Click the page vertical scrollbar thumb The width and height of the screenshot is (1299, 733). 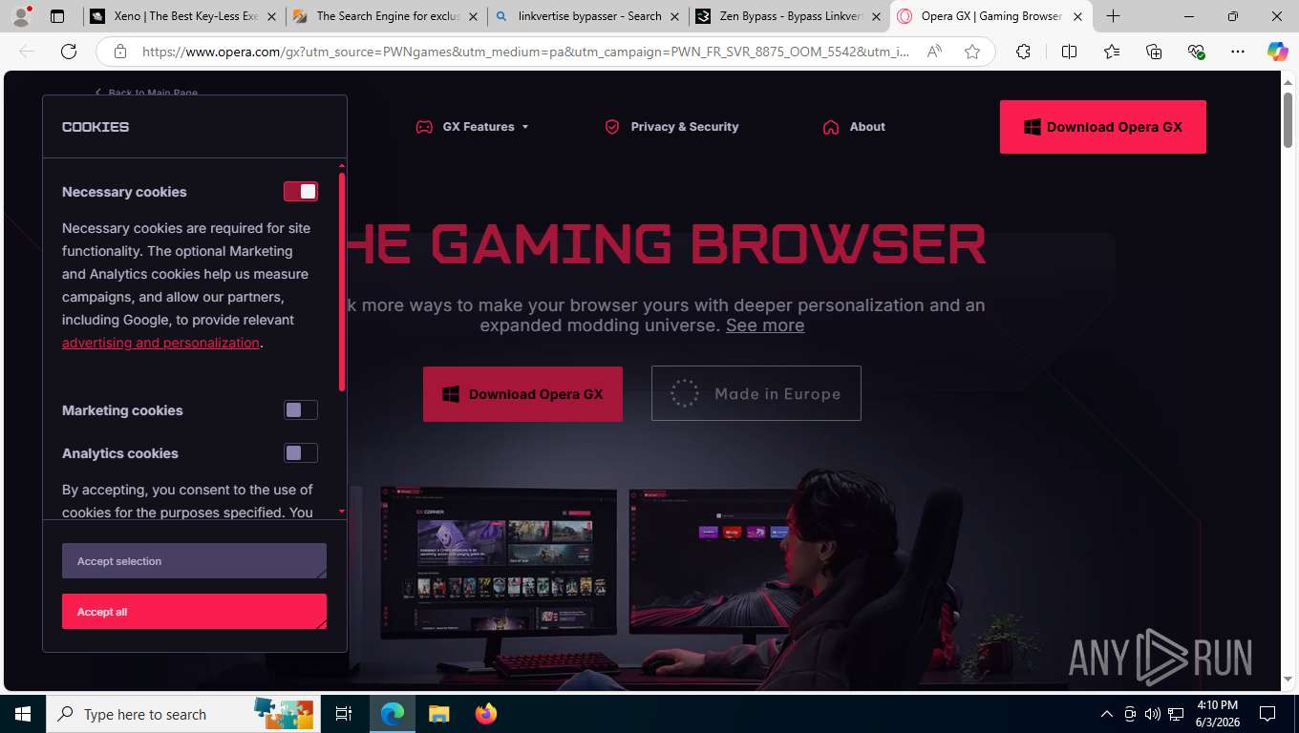(x=1288, y=119)
